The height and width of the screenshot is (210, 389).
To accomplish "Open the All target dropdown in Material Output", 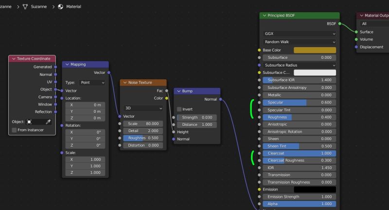I will pos(374,24).
